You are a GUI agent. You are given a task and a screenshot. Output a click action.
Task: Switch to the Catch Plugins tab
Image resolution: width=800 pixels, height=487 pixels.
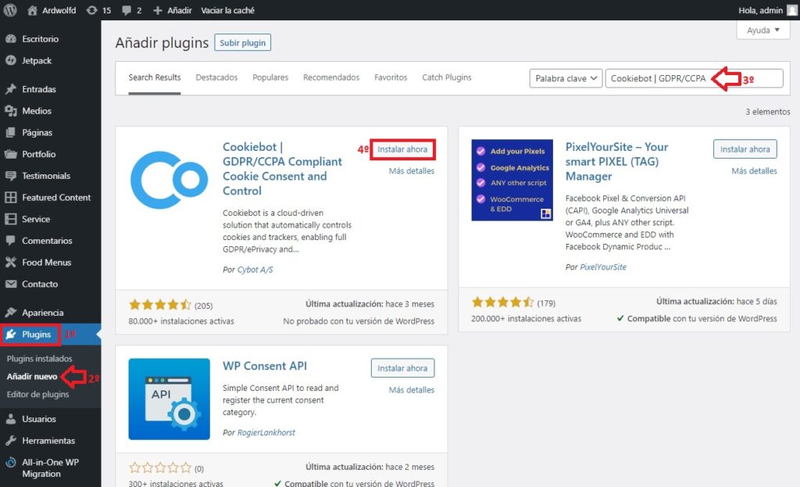(447, 77)
